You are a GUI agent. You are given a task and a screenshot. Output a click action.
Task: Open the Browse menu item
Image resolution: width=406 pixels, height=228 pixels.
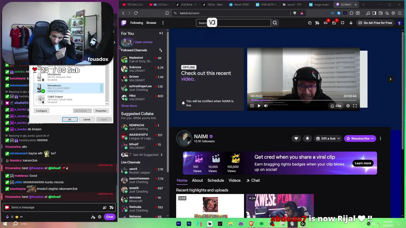151,23
